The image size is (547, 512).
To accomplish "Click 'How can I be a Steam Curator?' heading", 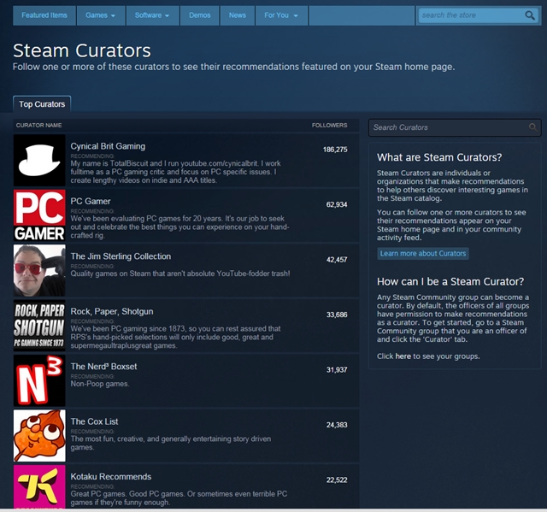I will pos(450,282).
